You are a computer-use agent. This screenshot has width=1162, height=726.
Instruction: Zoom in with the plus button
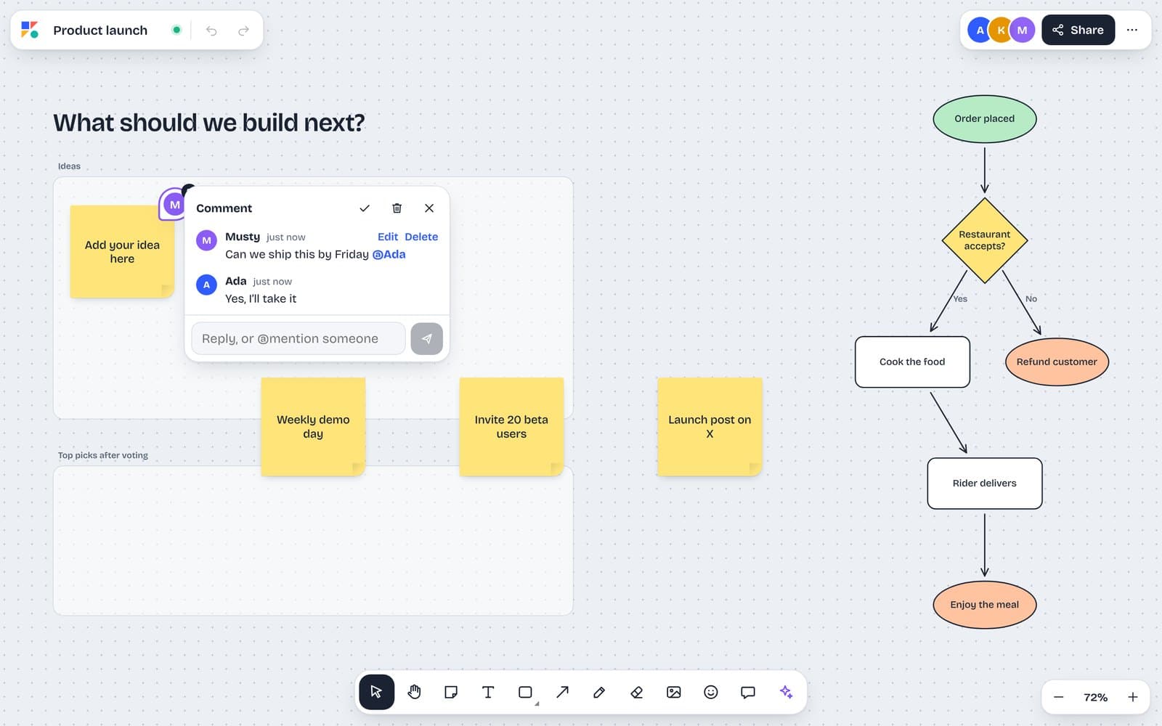point(1133,697)
